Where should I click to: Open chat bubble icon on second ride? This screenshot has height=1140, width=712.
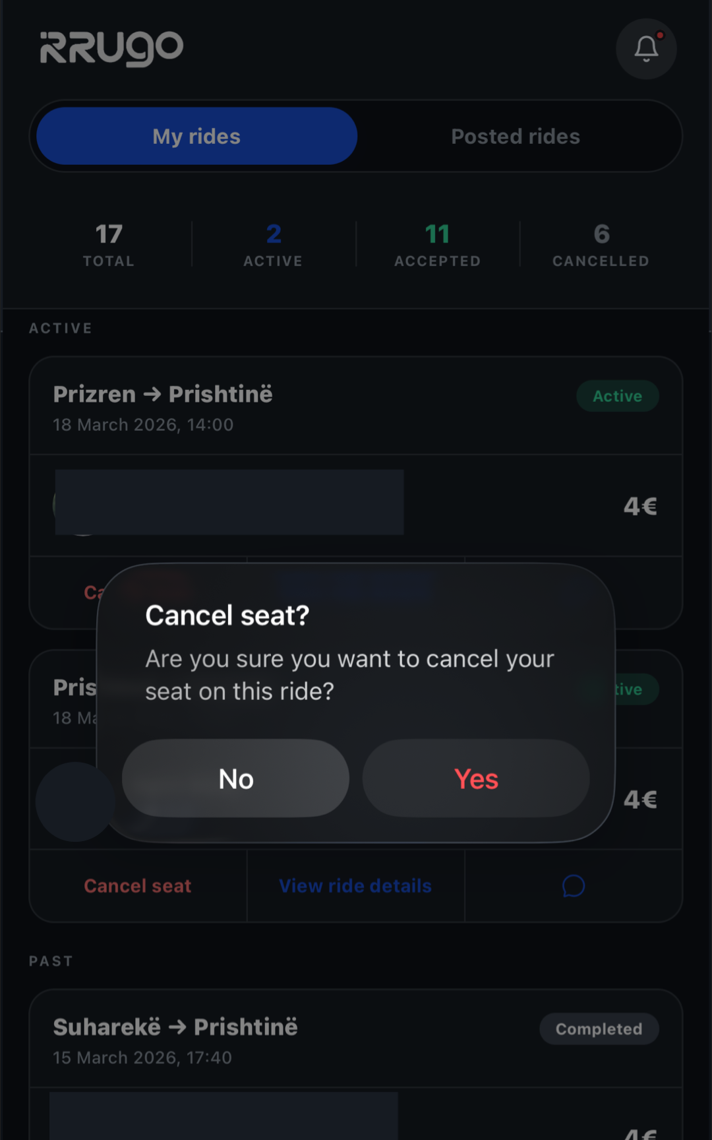pos(574,886)
